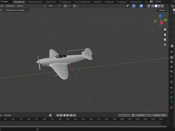Open the Object properties tab (orange square)
The height and width of the screenshot is (131, 175).
tap(171, 88)
